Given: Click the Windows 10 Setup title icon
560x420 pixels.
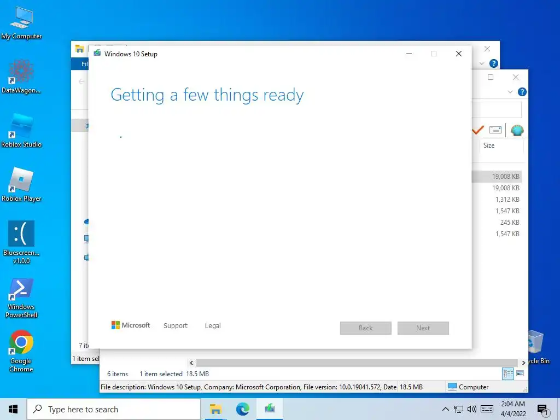Looking at the screenshot, I should 97,54.
